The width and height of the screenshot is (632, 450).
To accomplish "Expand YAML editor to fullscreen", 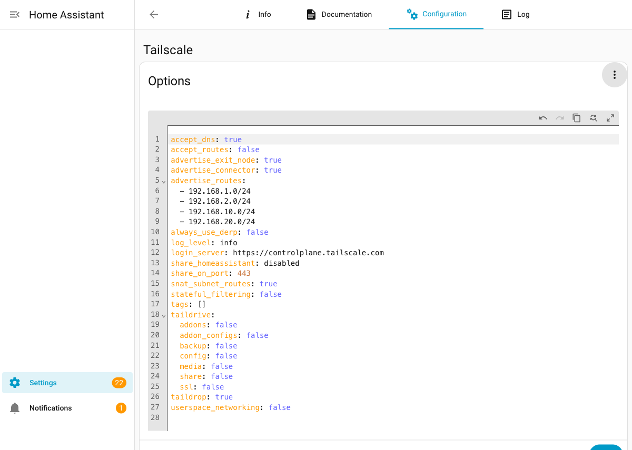I will 610,118.
